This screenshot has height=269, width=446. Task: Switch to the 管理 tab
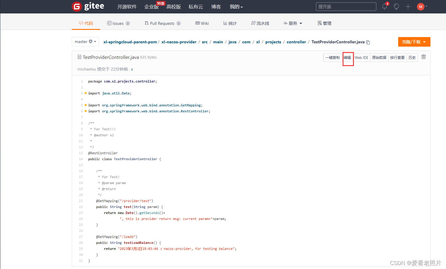pyautogui.click(x=324, y=23)
